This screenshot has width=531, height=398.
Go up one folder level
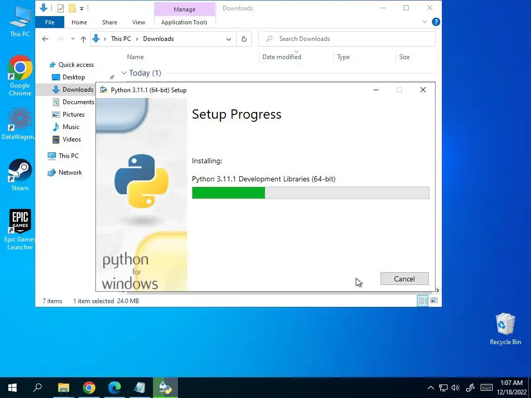[83, 39]
